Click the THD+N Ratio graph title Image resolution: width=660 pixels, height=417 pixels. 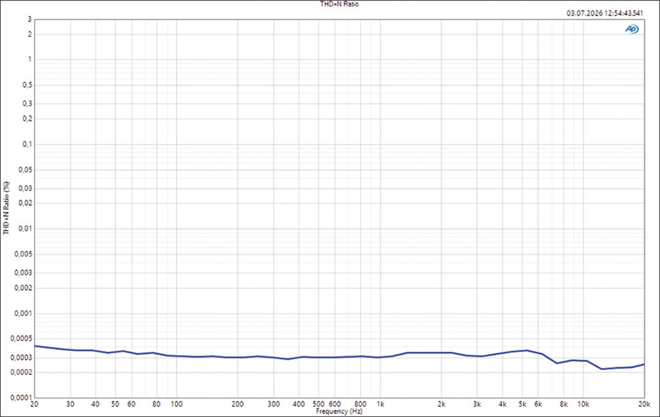[339, 4]
